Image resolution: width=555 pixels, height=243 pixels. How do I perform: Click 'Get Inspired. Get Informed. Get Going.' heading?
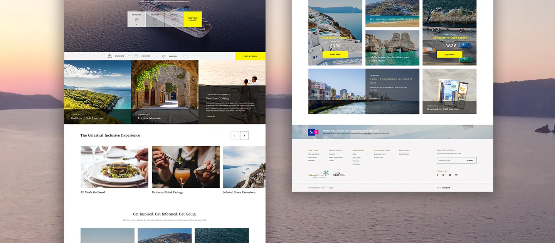click(x=165, y=214)
